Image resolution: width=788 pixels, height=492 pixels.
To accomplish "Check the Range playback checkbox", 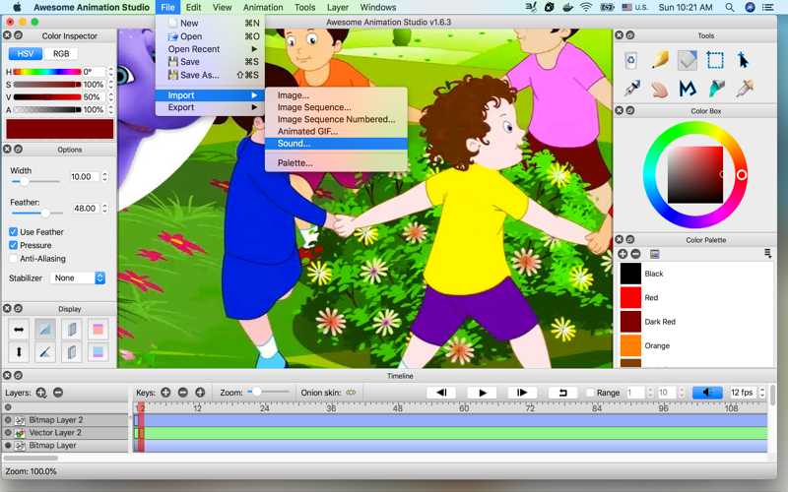I will [590, 393].
